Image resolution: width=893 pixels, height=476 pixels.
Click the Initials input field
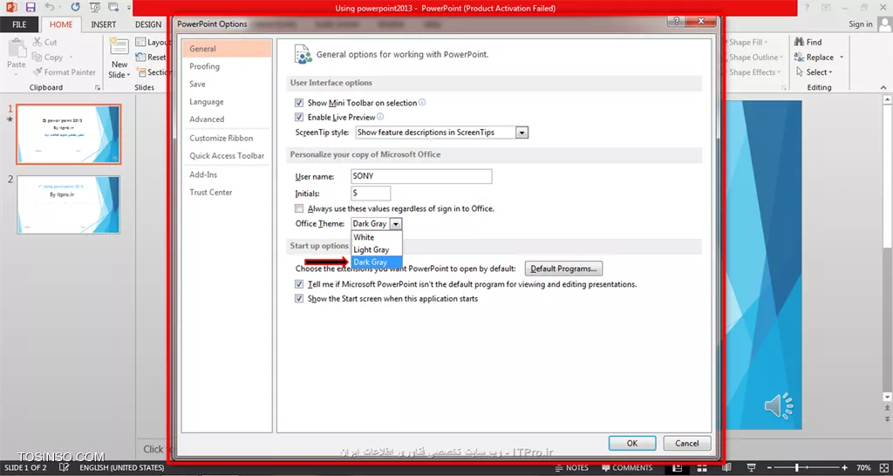tap(371, 194)
